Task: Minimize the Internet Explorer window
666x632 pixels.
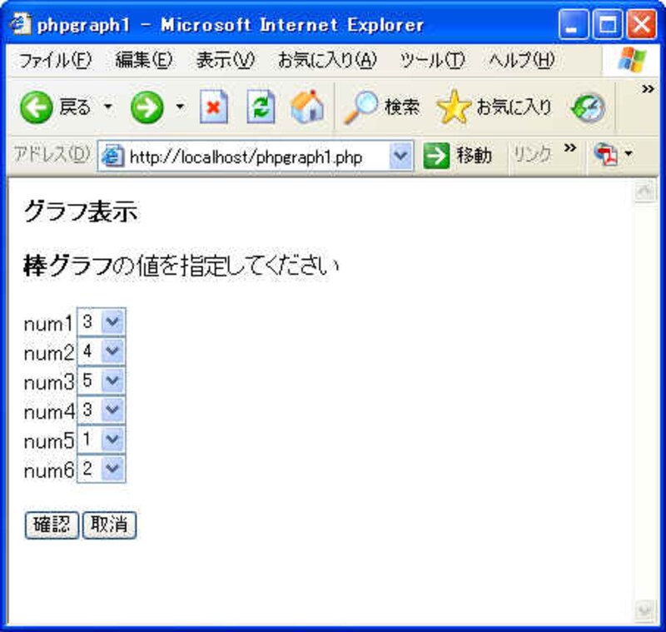Action: pos(574,25)
